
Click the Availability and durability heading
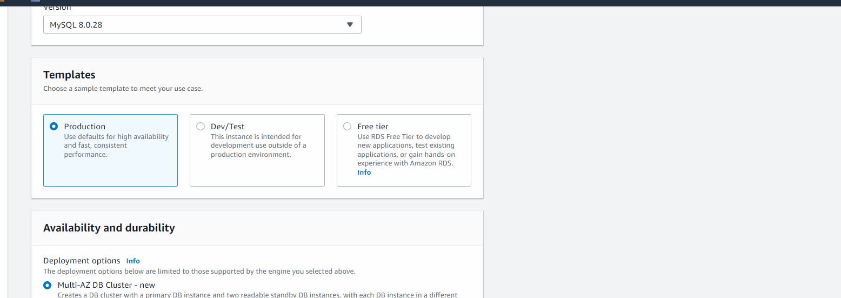click(x=109, y=228)
